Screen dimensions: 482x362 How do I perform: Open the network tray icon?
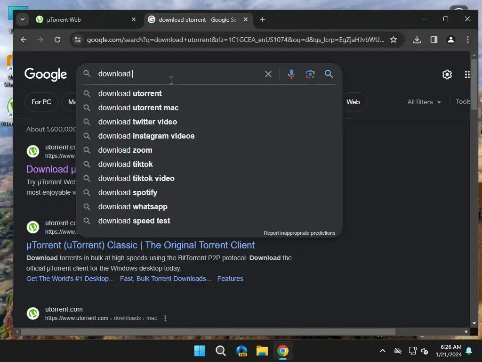click(x=412, y=351)
